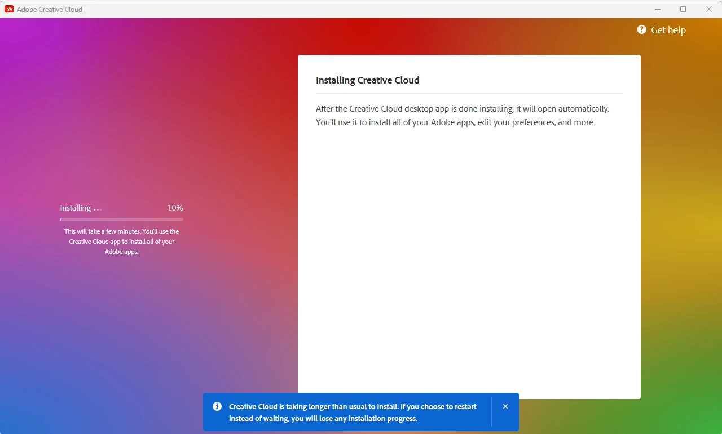This screenshot has width=722, height=434.
Task: Click the question mark help icon
Action: pos(641,29)
